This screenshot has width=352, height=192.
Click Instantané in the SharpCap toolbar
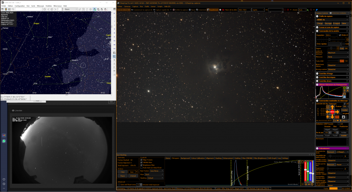[x=201, y=10]
